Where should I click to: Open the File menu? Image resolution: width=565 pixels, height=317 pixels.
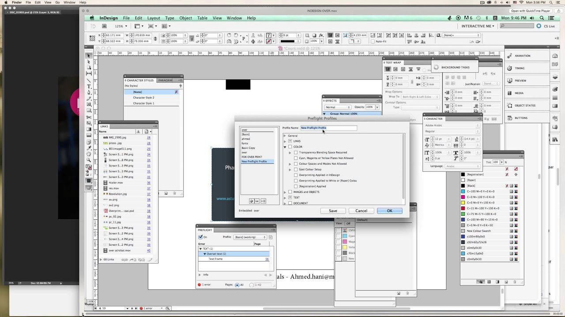(126, 18)
